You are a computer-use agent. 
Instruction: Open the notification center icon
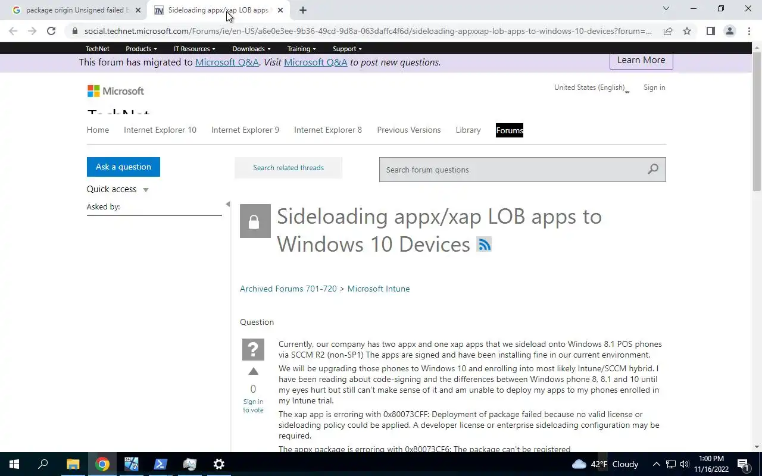coord(743,464)
